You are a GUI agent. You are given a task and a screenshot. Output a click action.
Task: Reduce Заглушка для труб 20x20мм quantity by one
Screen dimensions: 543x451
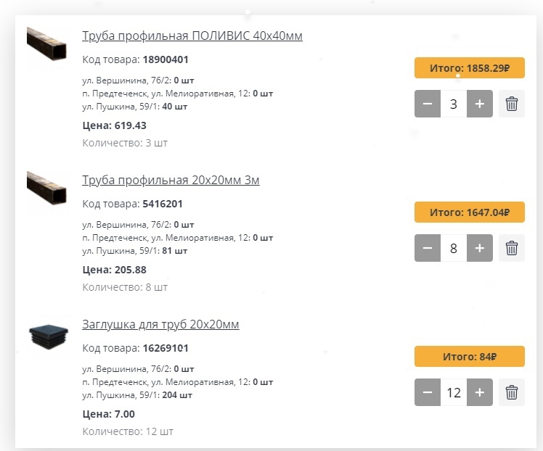click(428, 392)
